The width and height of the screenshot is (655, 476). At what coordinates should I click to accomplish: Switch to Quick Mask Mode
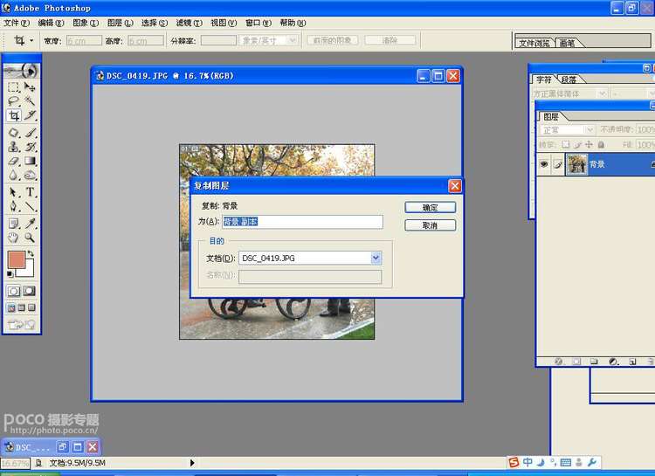pyautogui.click(x=29, y=292)
